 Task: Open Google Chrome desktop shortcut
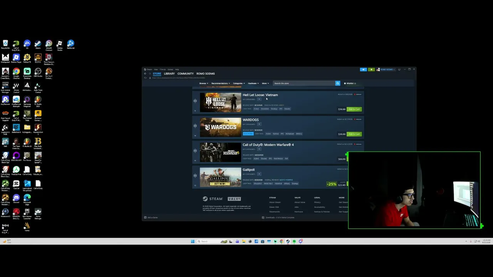pyautogui.click(x=16, y=73)
